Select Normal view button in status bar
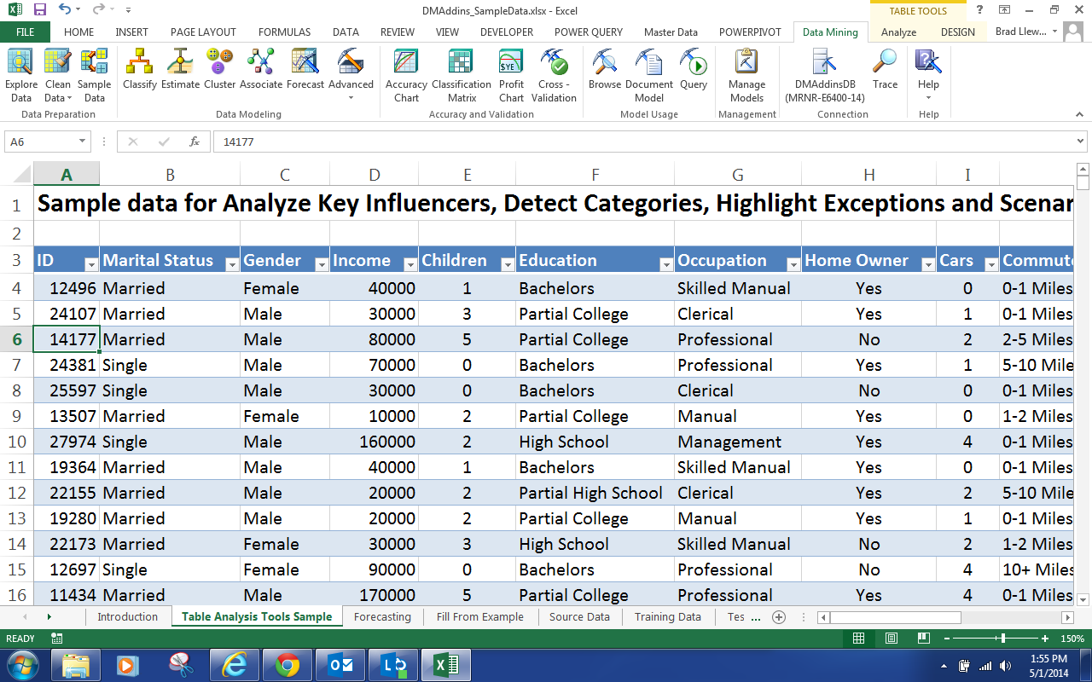 click(859, 638)
